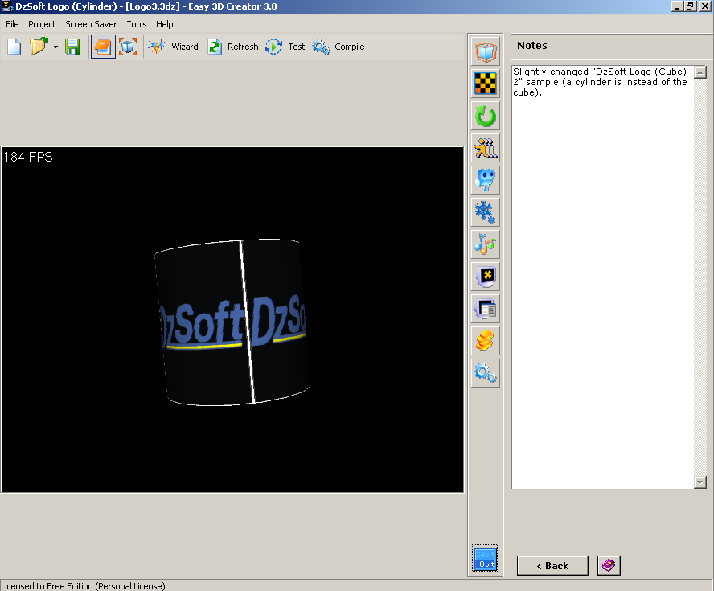Click the rotating DzSoft cylinder preview

click(x=232, y=322)
